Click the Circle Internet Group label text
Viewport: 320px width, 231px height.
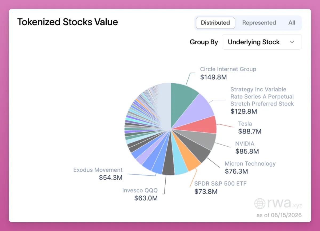point(228,69)
